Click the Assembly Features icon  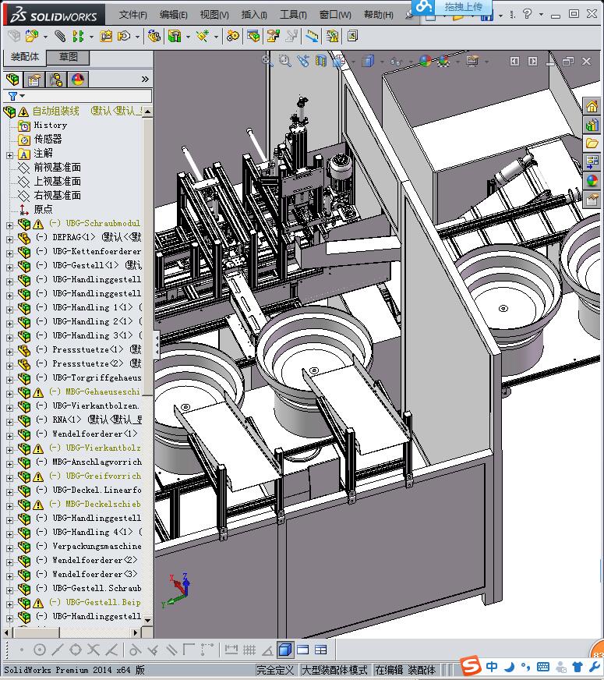click(x=175, y=36)
